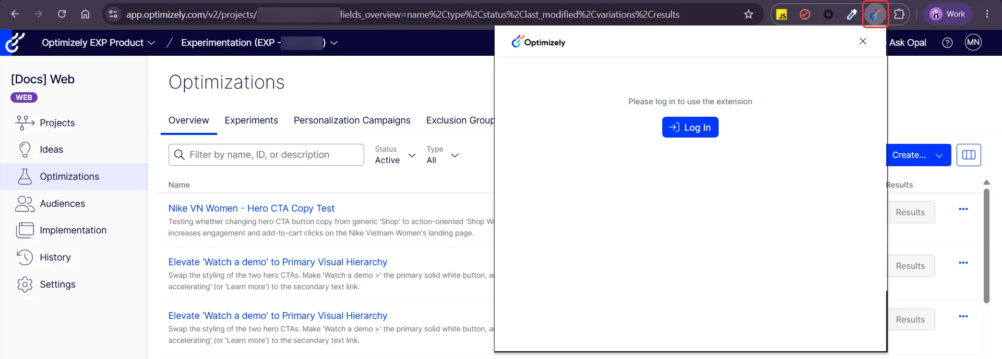Open more actions for second optimization row
The height and width of the screenshot is (359, 1002).
pos(963,263)
